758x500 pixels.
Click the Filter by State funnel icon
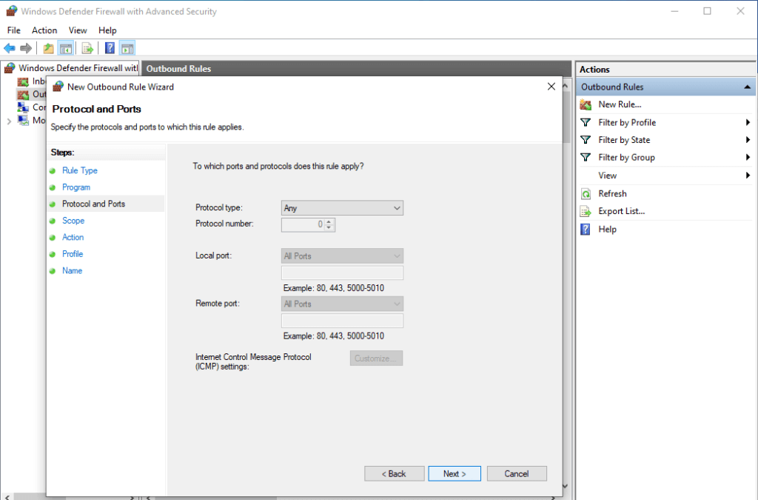(586, 140)
